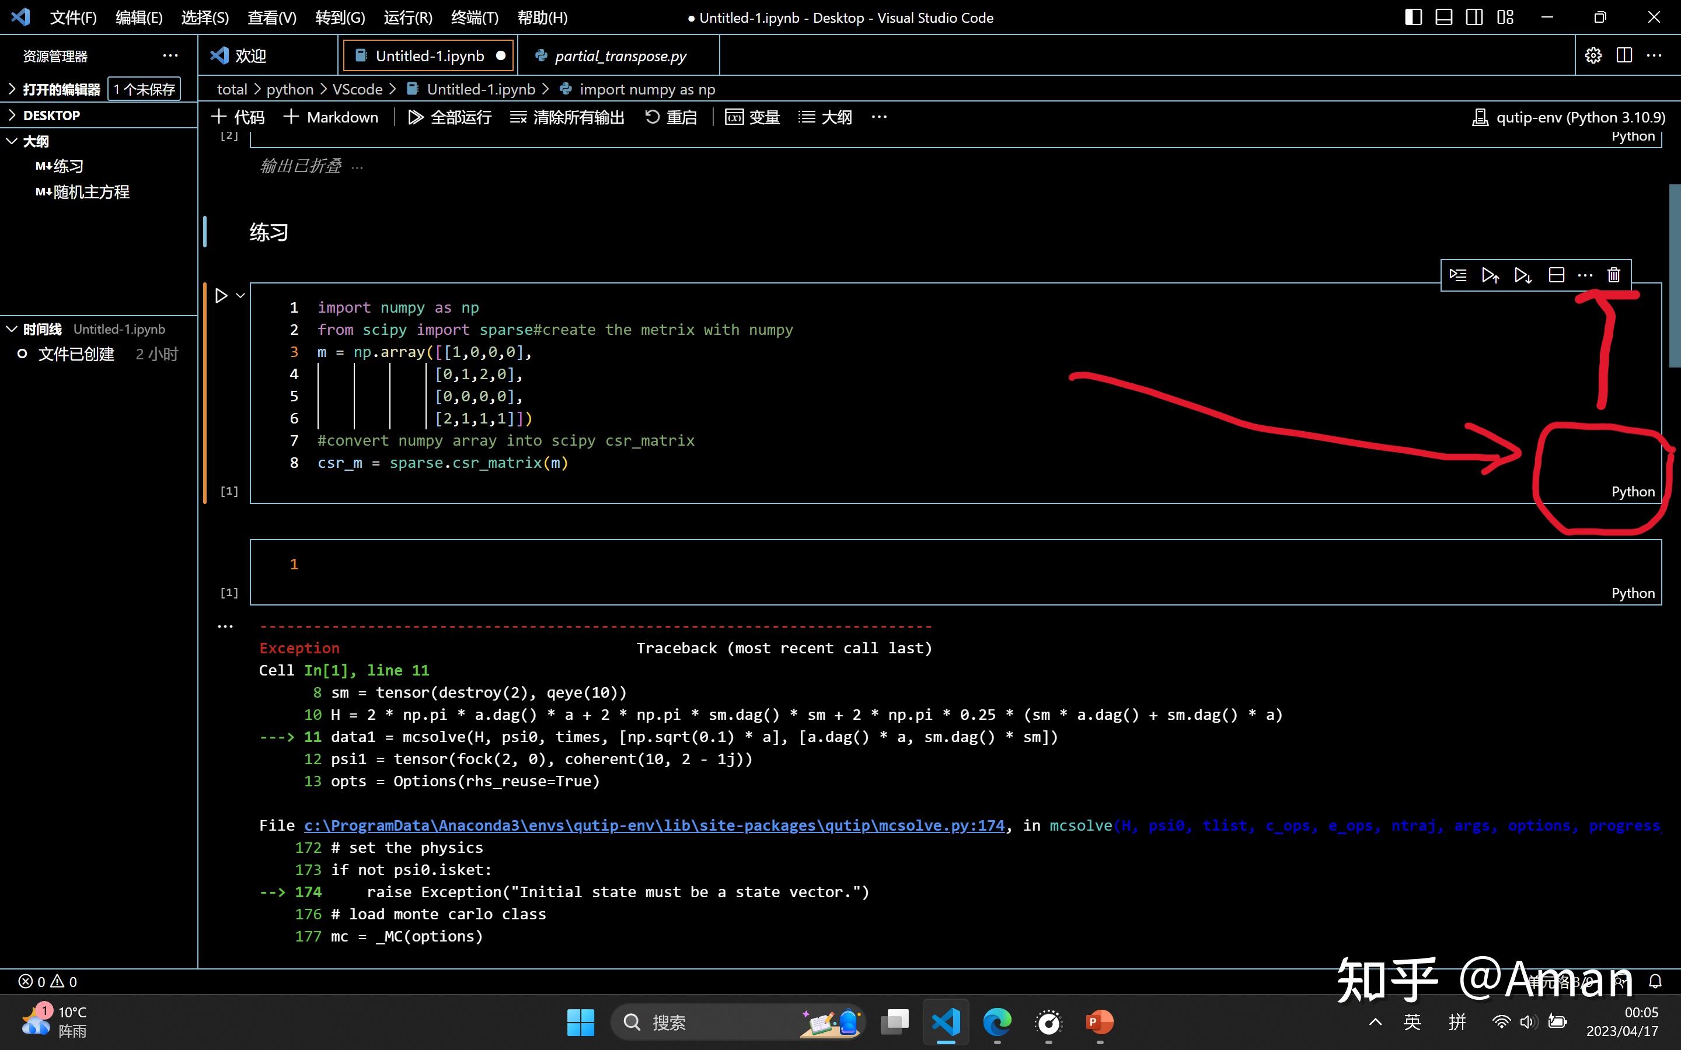Open 文件(F) menu
Image resolution: width=1681 pixels, height=1050 pixels.
(x=73, y=17)
